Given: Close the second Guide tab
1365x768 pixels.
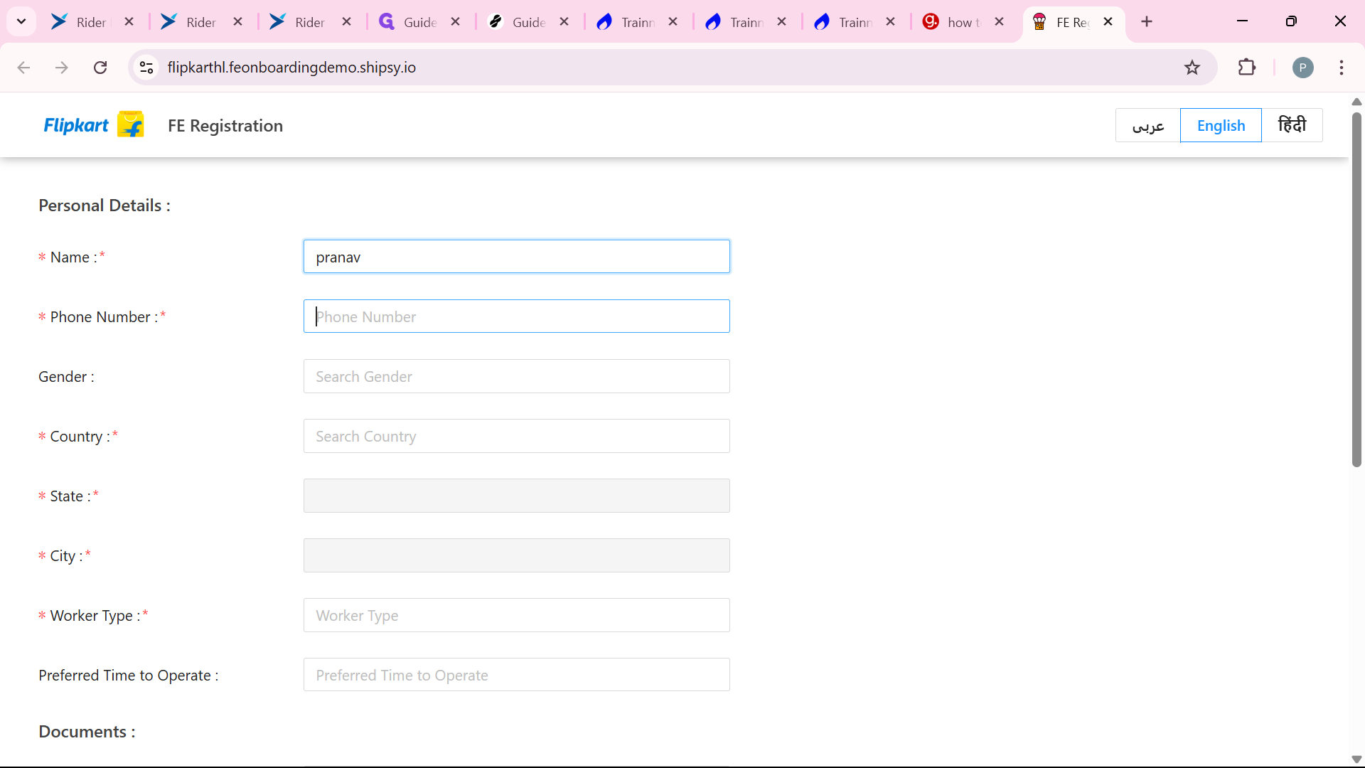Looking at the screenshot, I should (x=564, y=22).
